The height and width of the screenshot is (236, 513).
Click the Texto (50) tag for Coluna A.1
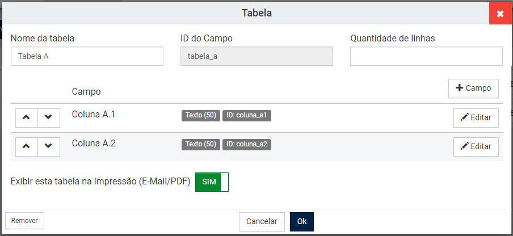201,116
